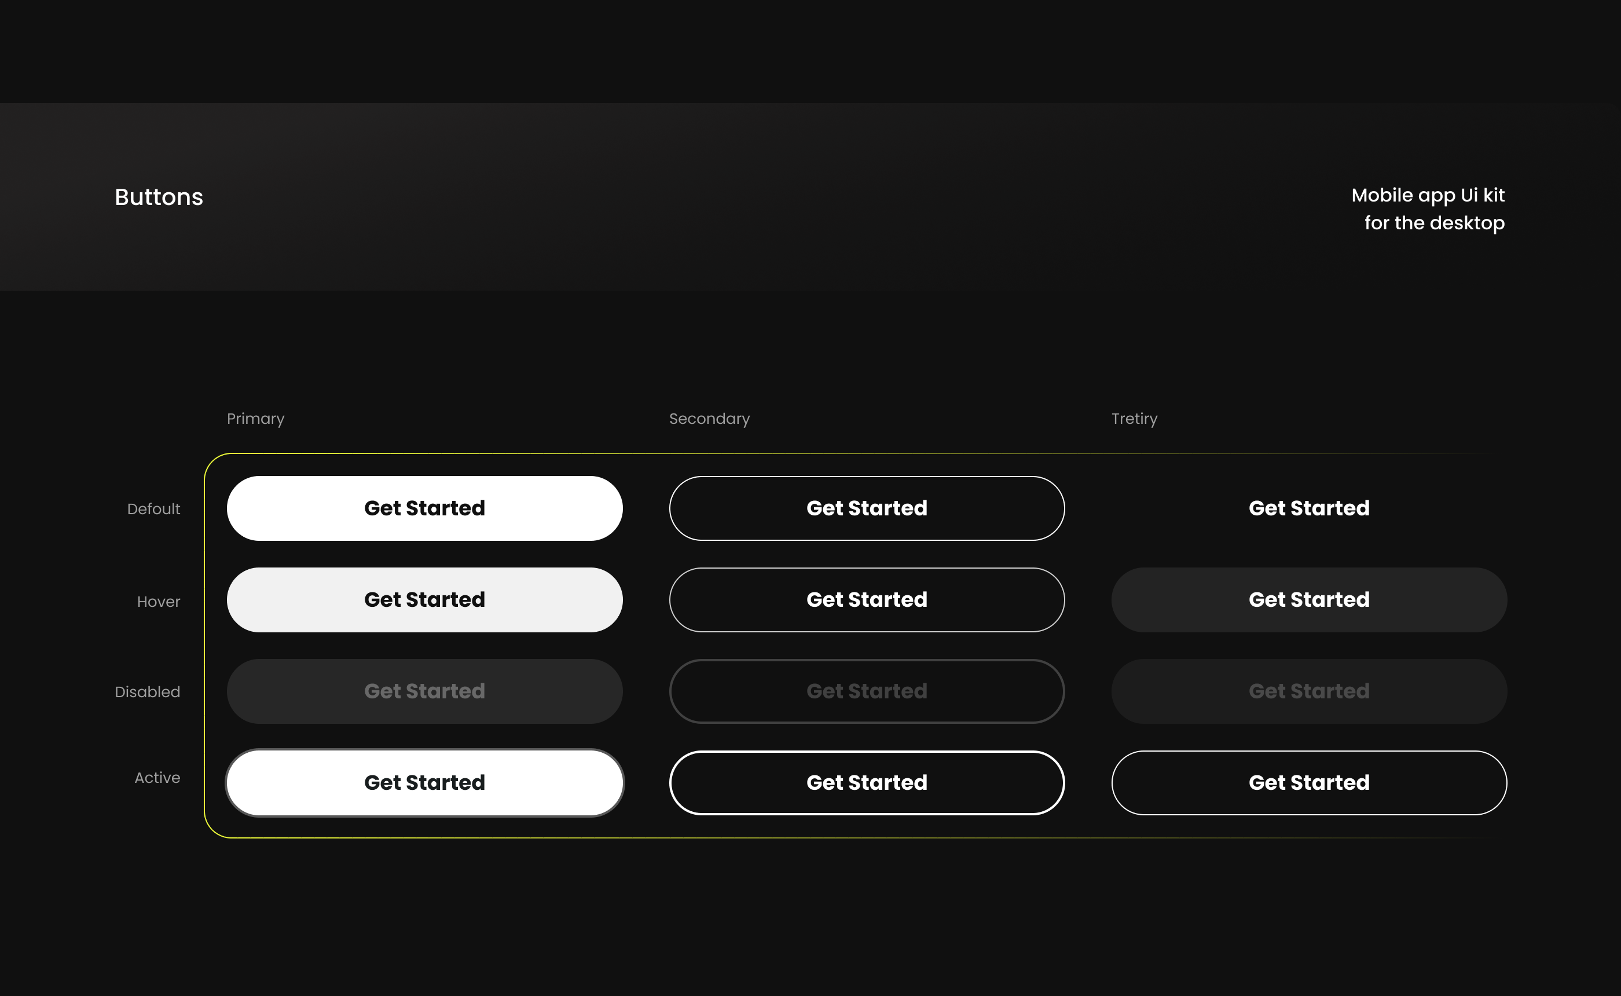Viewport: 1621px width, 996px height.
Task: Select the Secondary hover-state Get Started button
Action: (867, 599)
